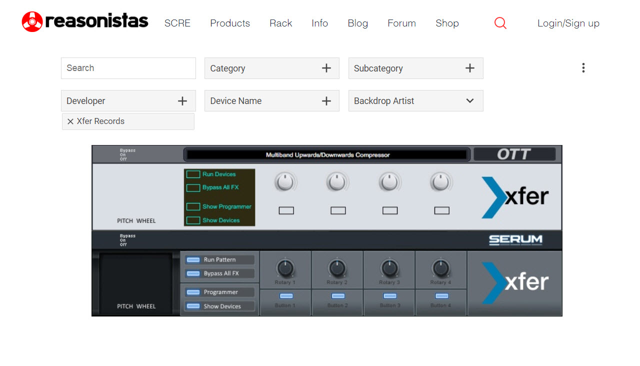Viewport: 640px width, 366px height.
Task: Click the Xfer logo on OTT panel
Action: point(515,197)
